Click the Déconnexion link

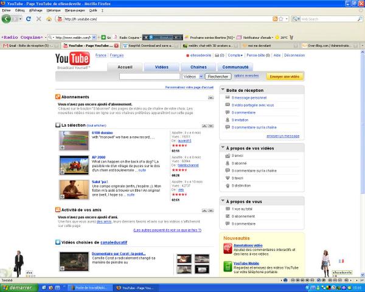pyautogui.click(x=294, y=55)
